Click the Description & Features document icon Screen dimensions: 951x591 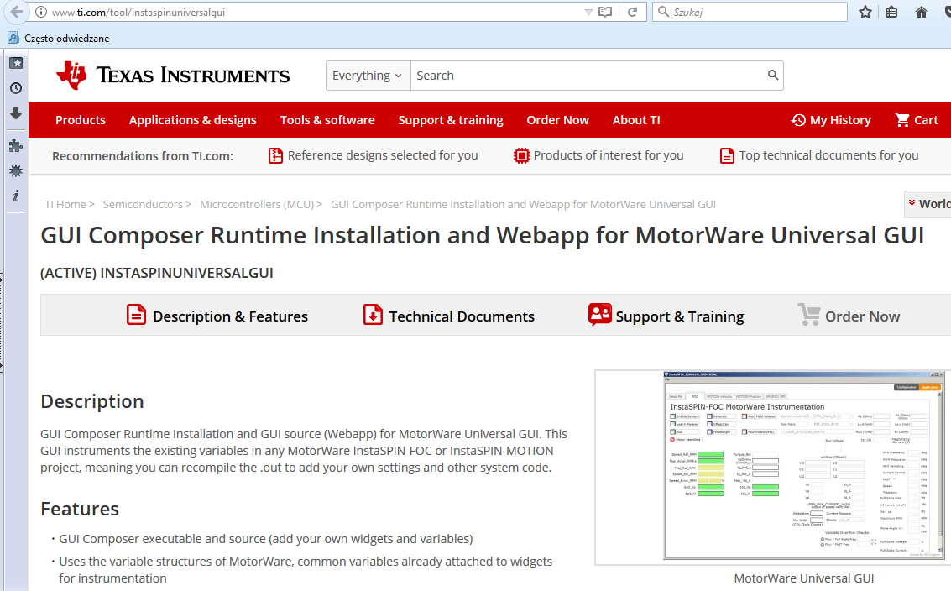pos(136,315)
